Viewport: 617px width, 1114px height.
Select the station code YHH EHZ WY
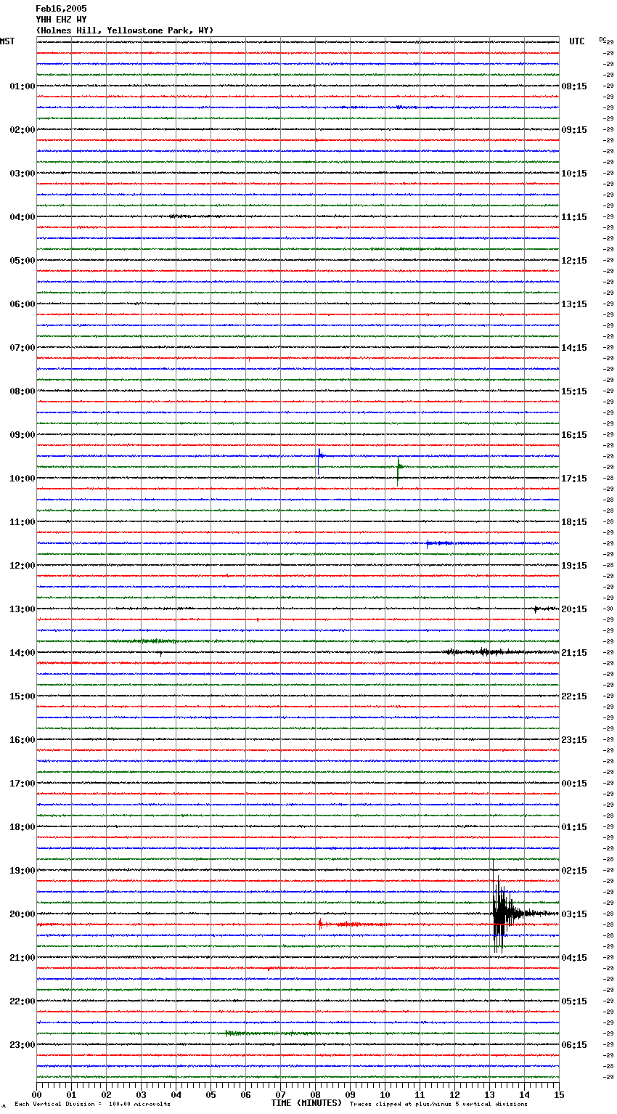tap(61, 20)
